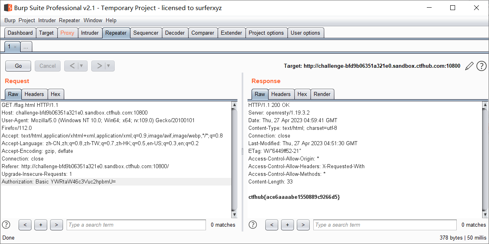Click Request pane scroll-down arrow

235,215
